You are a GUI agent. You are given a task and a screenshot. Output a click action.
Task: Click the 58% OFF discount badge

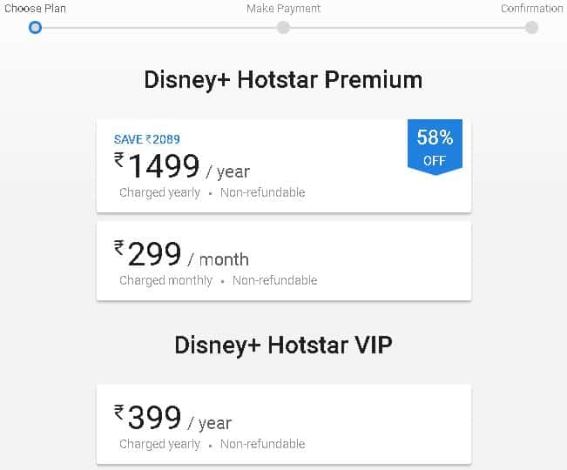[435, 147]
